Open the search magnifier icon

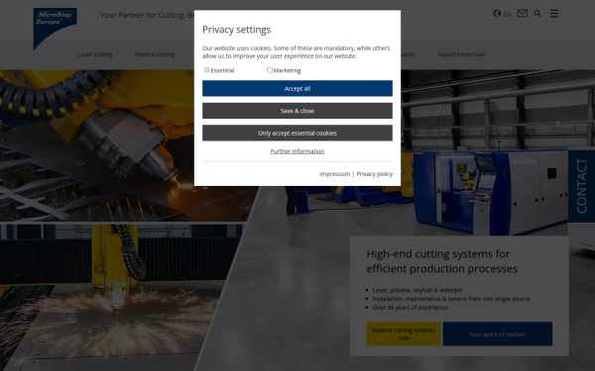tap(537, 14)
